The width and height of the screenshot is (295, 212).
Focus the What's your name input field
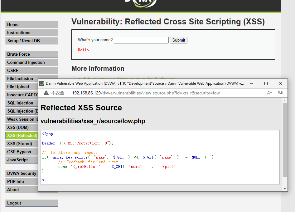[x=141, y=40]
